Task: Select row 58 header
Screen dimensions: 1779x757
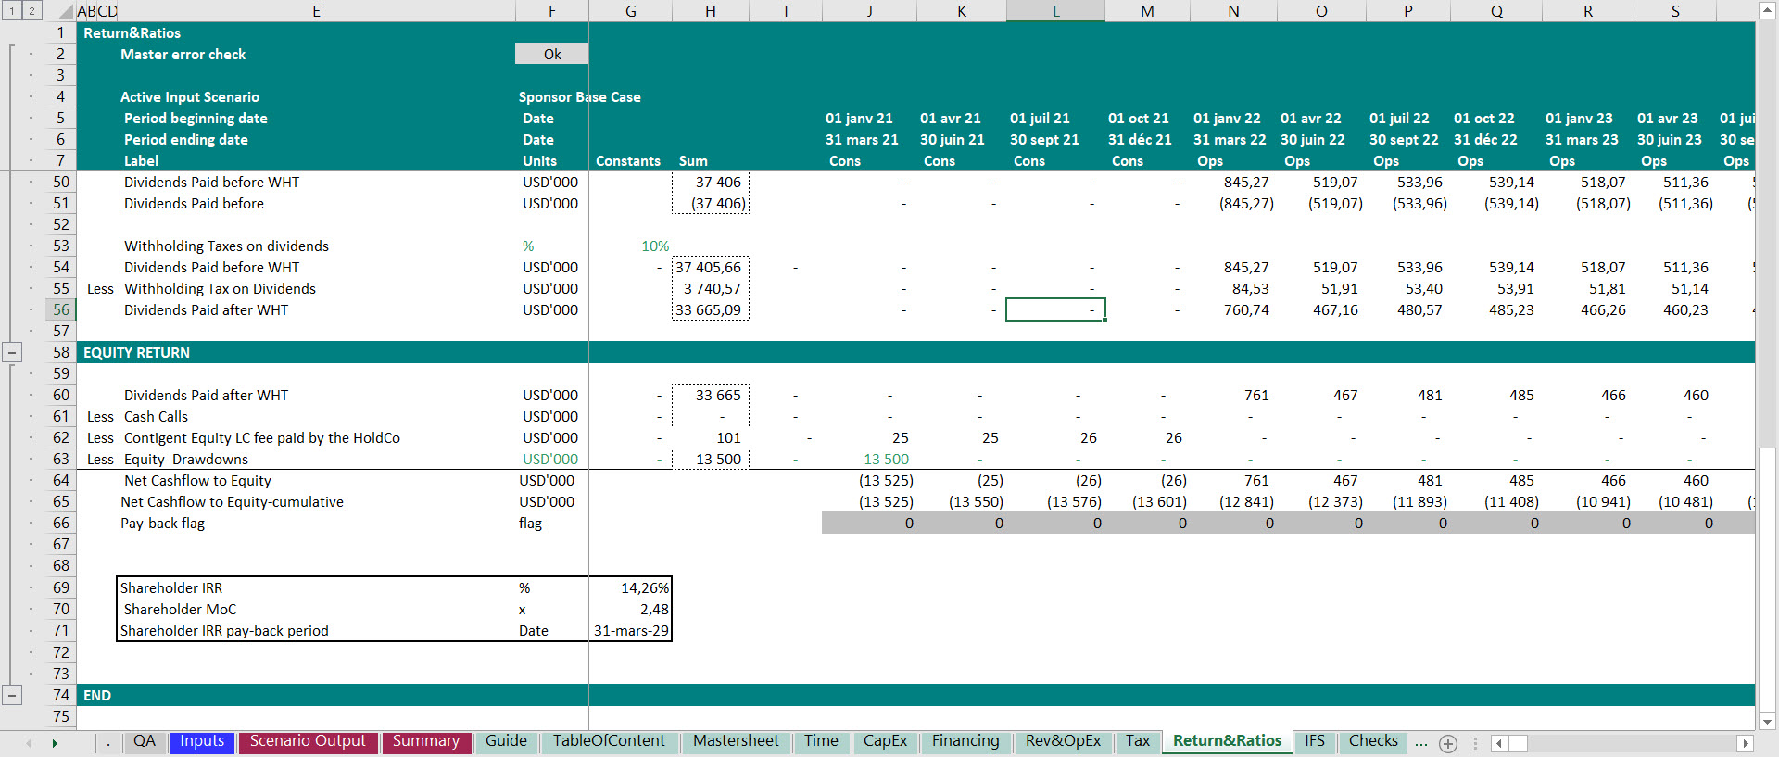Action: [x=61, y=352]
